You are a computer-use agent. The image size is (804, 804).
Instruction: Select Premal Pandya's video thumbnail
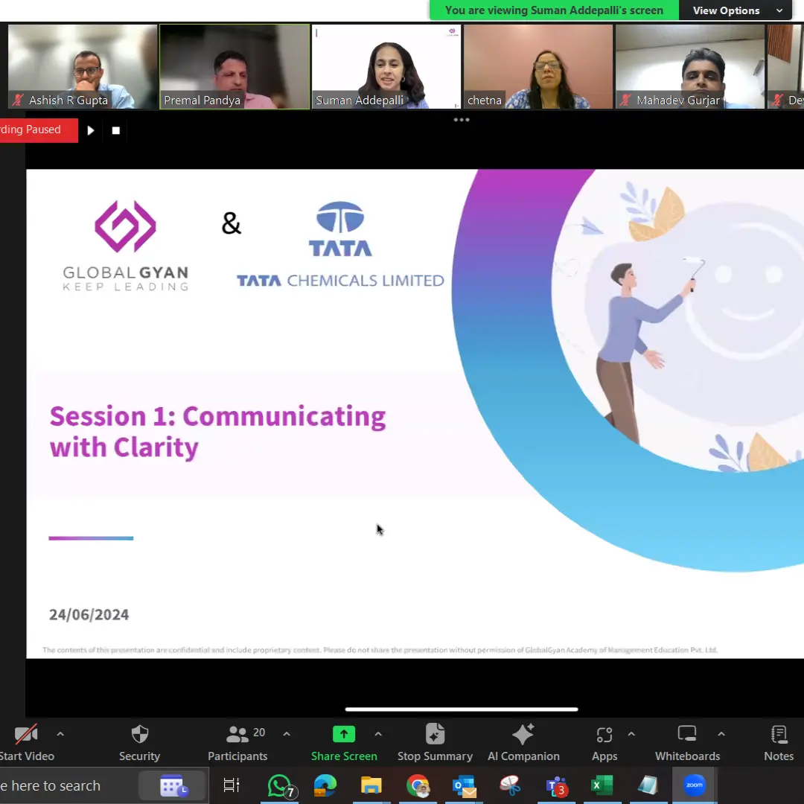[234, 67]
